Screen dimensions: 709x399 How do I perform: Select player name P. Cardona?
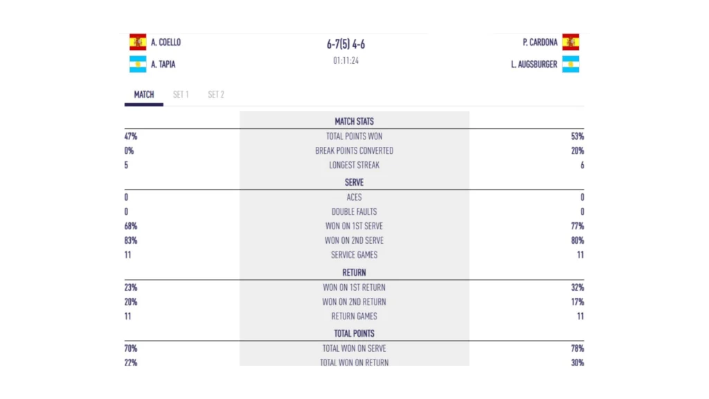tap(540, 42)
